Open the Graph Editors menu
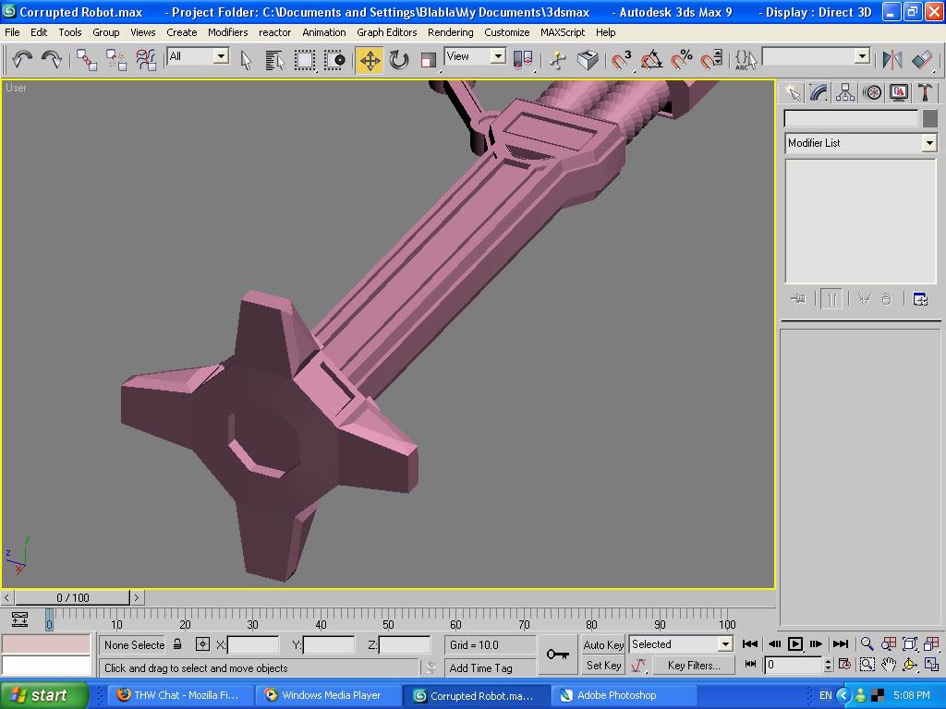946x709 pixels. (387, 32)
